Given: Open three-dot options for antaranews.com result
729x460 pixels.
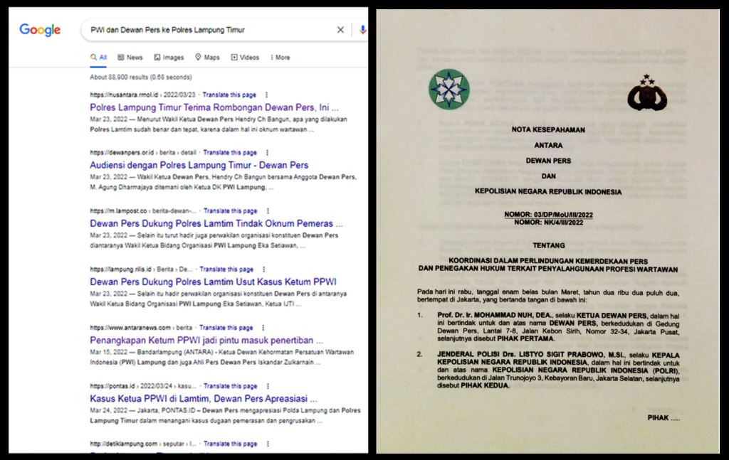Looking at the screenshot, I should coord(266,328).
